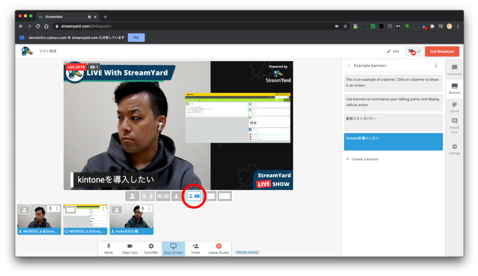Click the streamyard.com address bar

click(195, 26)
